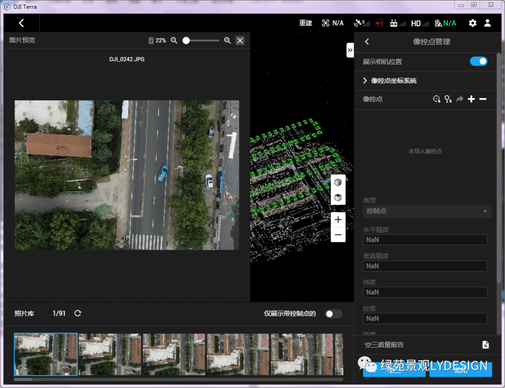Click the add control point plus icon

471,99
